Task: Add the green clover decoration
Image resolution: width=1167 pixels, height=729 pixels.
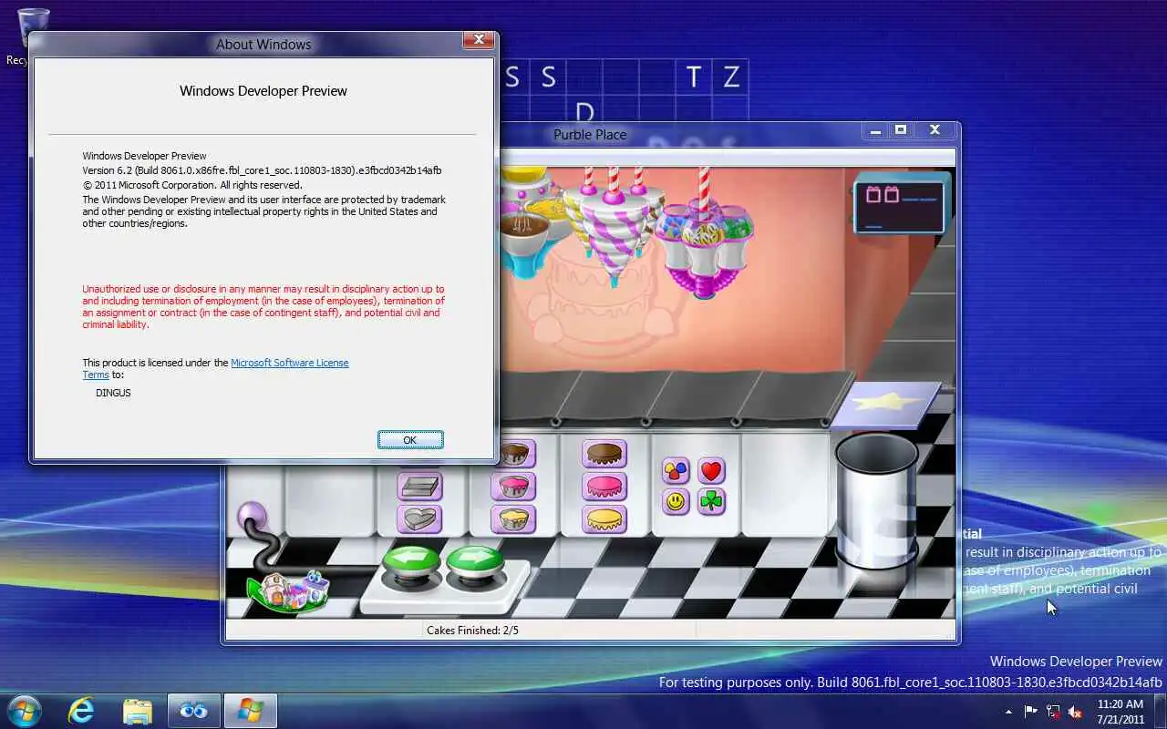Action: coord(711,502)
